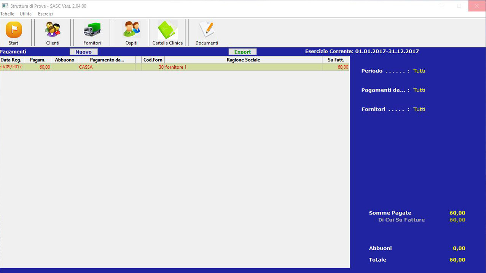Click the green Export button
The height and width of the screenshot is (273, 486).
point(242,52)
